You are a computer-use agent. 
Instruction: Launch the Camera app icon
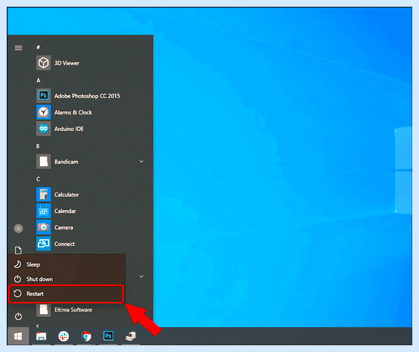click(x=43, y=227)
